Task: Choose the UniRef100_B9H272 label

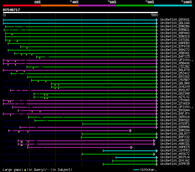Action: coord(175,50)
